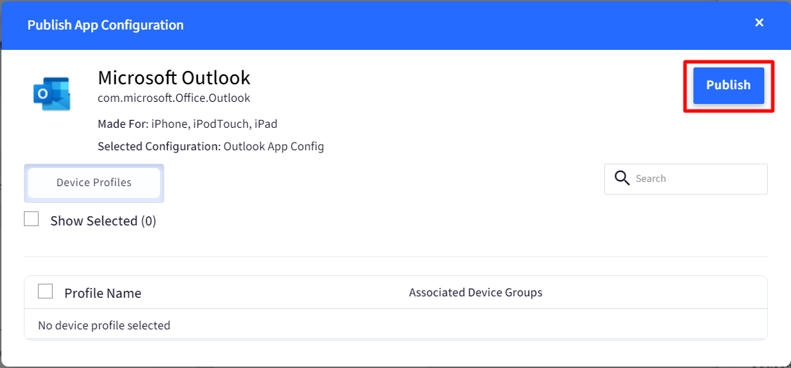Image resolution: width=791 pixels, height=368 pixels.
Task: Sort by the Profile Name column header
Action: pos(102,294)
